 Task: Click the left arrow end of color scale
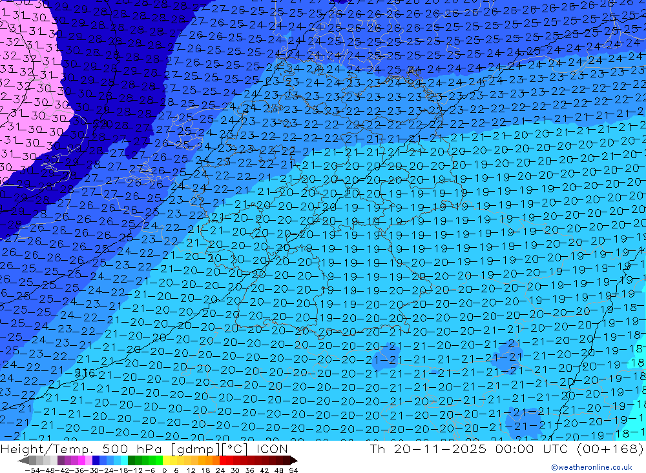(x=23, y=461)
